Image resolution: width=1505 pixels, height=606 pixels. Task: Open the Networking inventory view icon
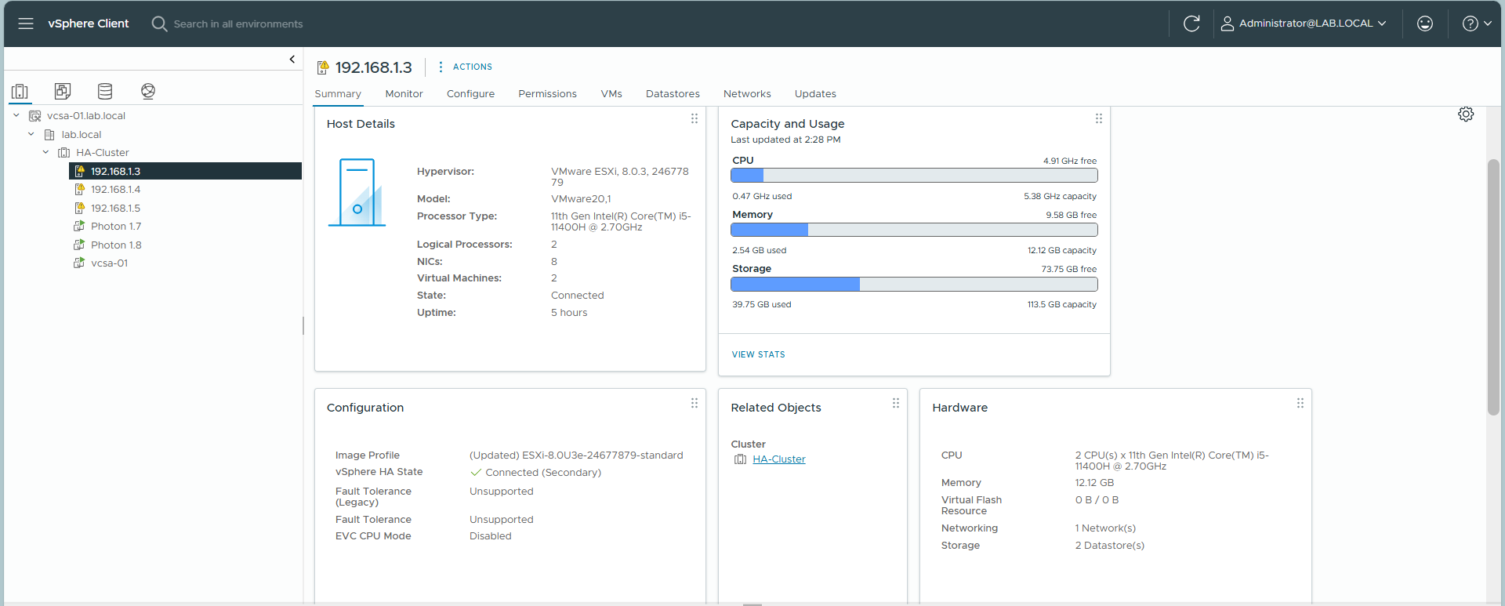pos(147,91)
